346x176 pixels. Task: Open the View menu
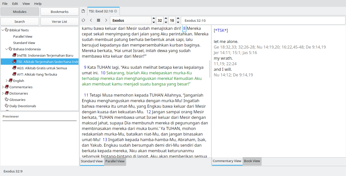coord(26,4)
